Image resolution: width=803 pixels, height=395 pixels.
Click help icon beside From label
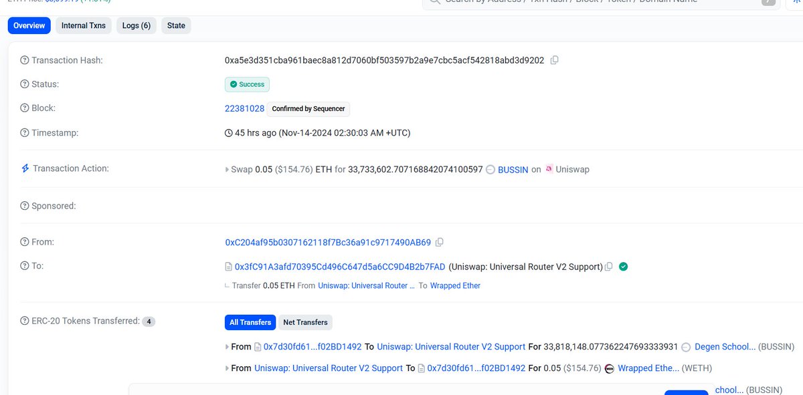pos(25,242)
